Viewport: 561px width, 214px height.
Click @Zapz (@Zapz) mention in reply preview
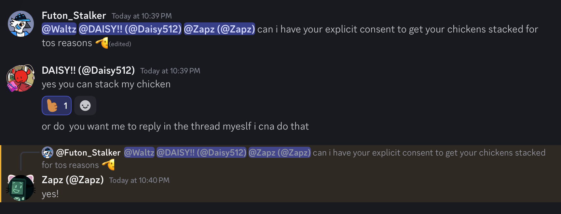pos(280,153)
